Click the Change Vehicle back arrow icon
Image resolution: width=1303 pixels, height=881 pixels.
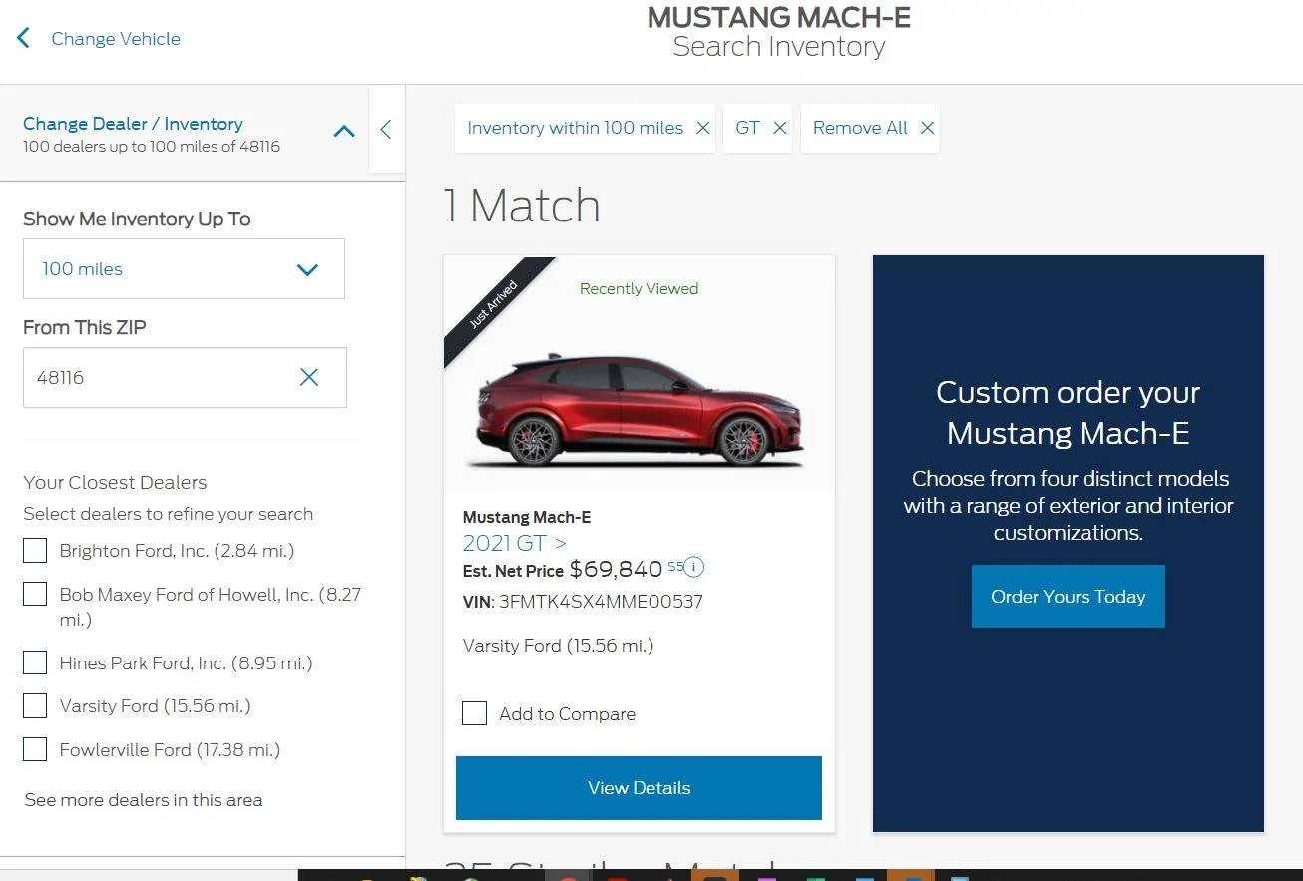pos(24,39)
